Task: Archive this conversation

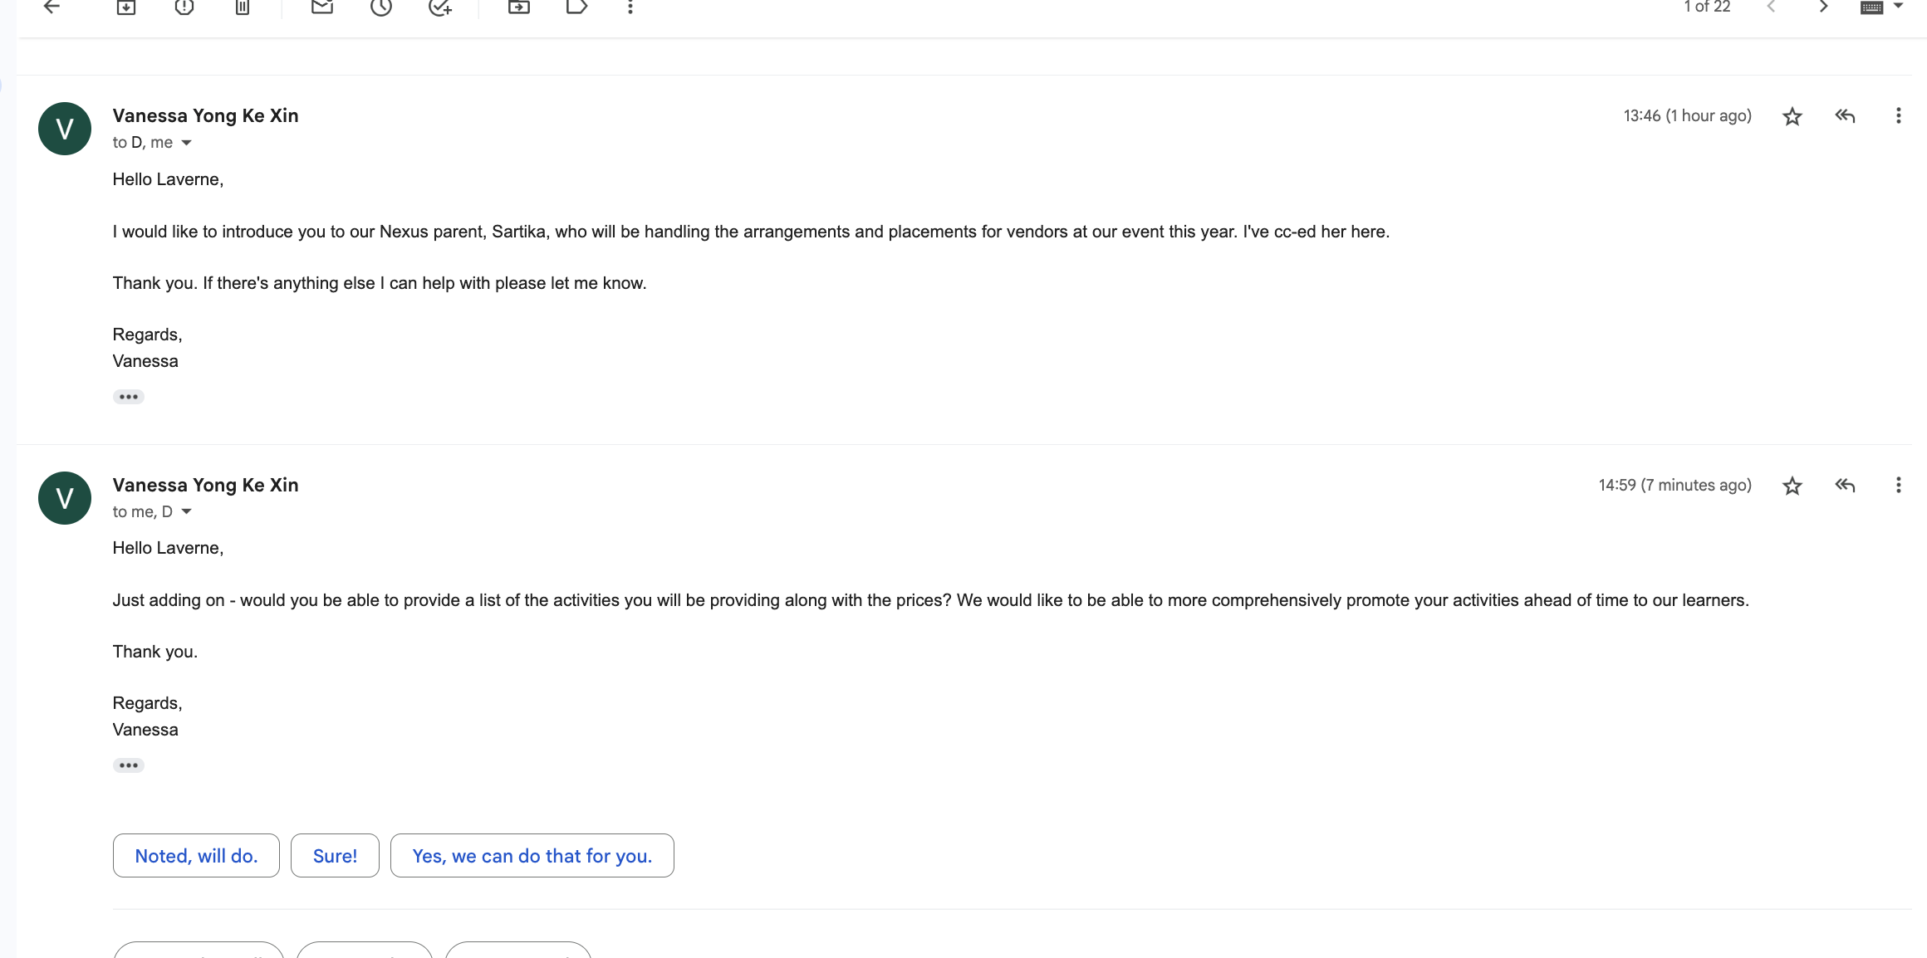Action: tap(126, 7)
